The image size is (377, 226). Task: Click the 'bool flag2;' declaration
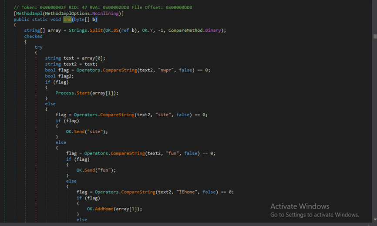click(59, 76)
